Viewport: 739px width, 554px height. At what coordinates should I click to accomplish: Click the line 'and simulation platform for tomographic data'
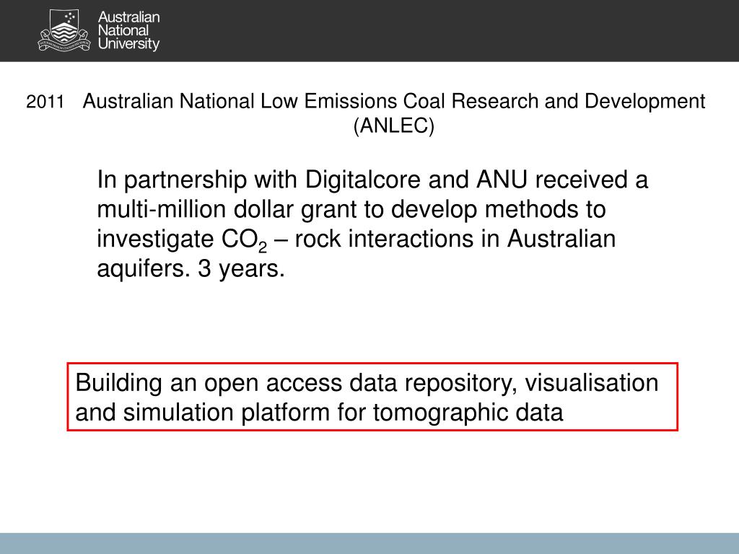point(319,412)
